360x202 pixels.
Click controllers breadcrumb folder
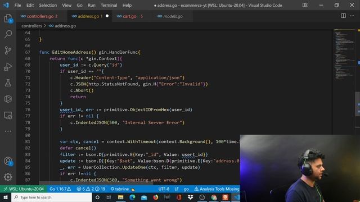[x=31, y=26]
